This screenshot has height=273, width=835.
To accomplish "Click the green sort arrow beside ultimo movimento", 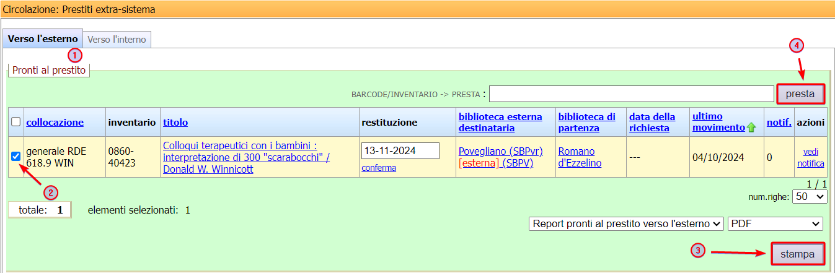I will (x=751, y=128).
